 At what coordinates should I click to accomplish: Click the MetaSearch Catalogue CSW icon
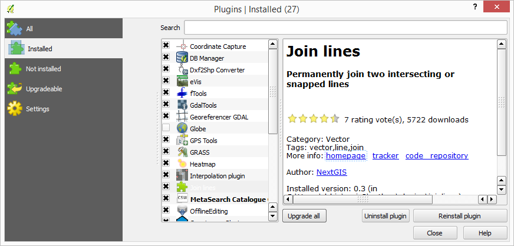pyautogui.click(x=182, y=199)
